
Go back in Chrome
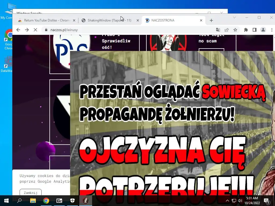[18, 30]
